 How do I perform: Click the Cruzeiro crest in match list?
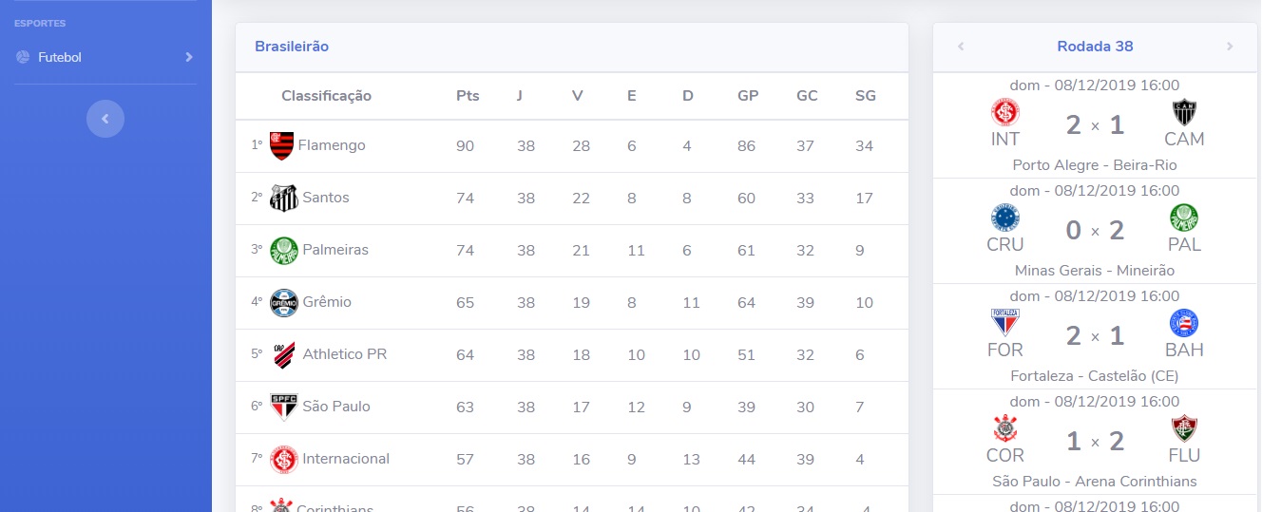coord(1004,218)
